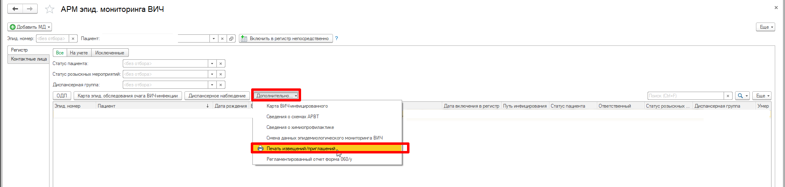The image size is (785, 187).
Task: Clear the Диспансерная группа filter
Action: pos(220,85)
